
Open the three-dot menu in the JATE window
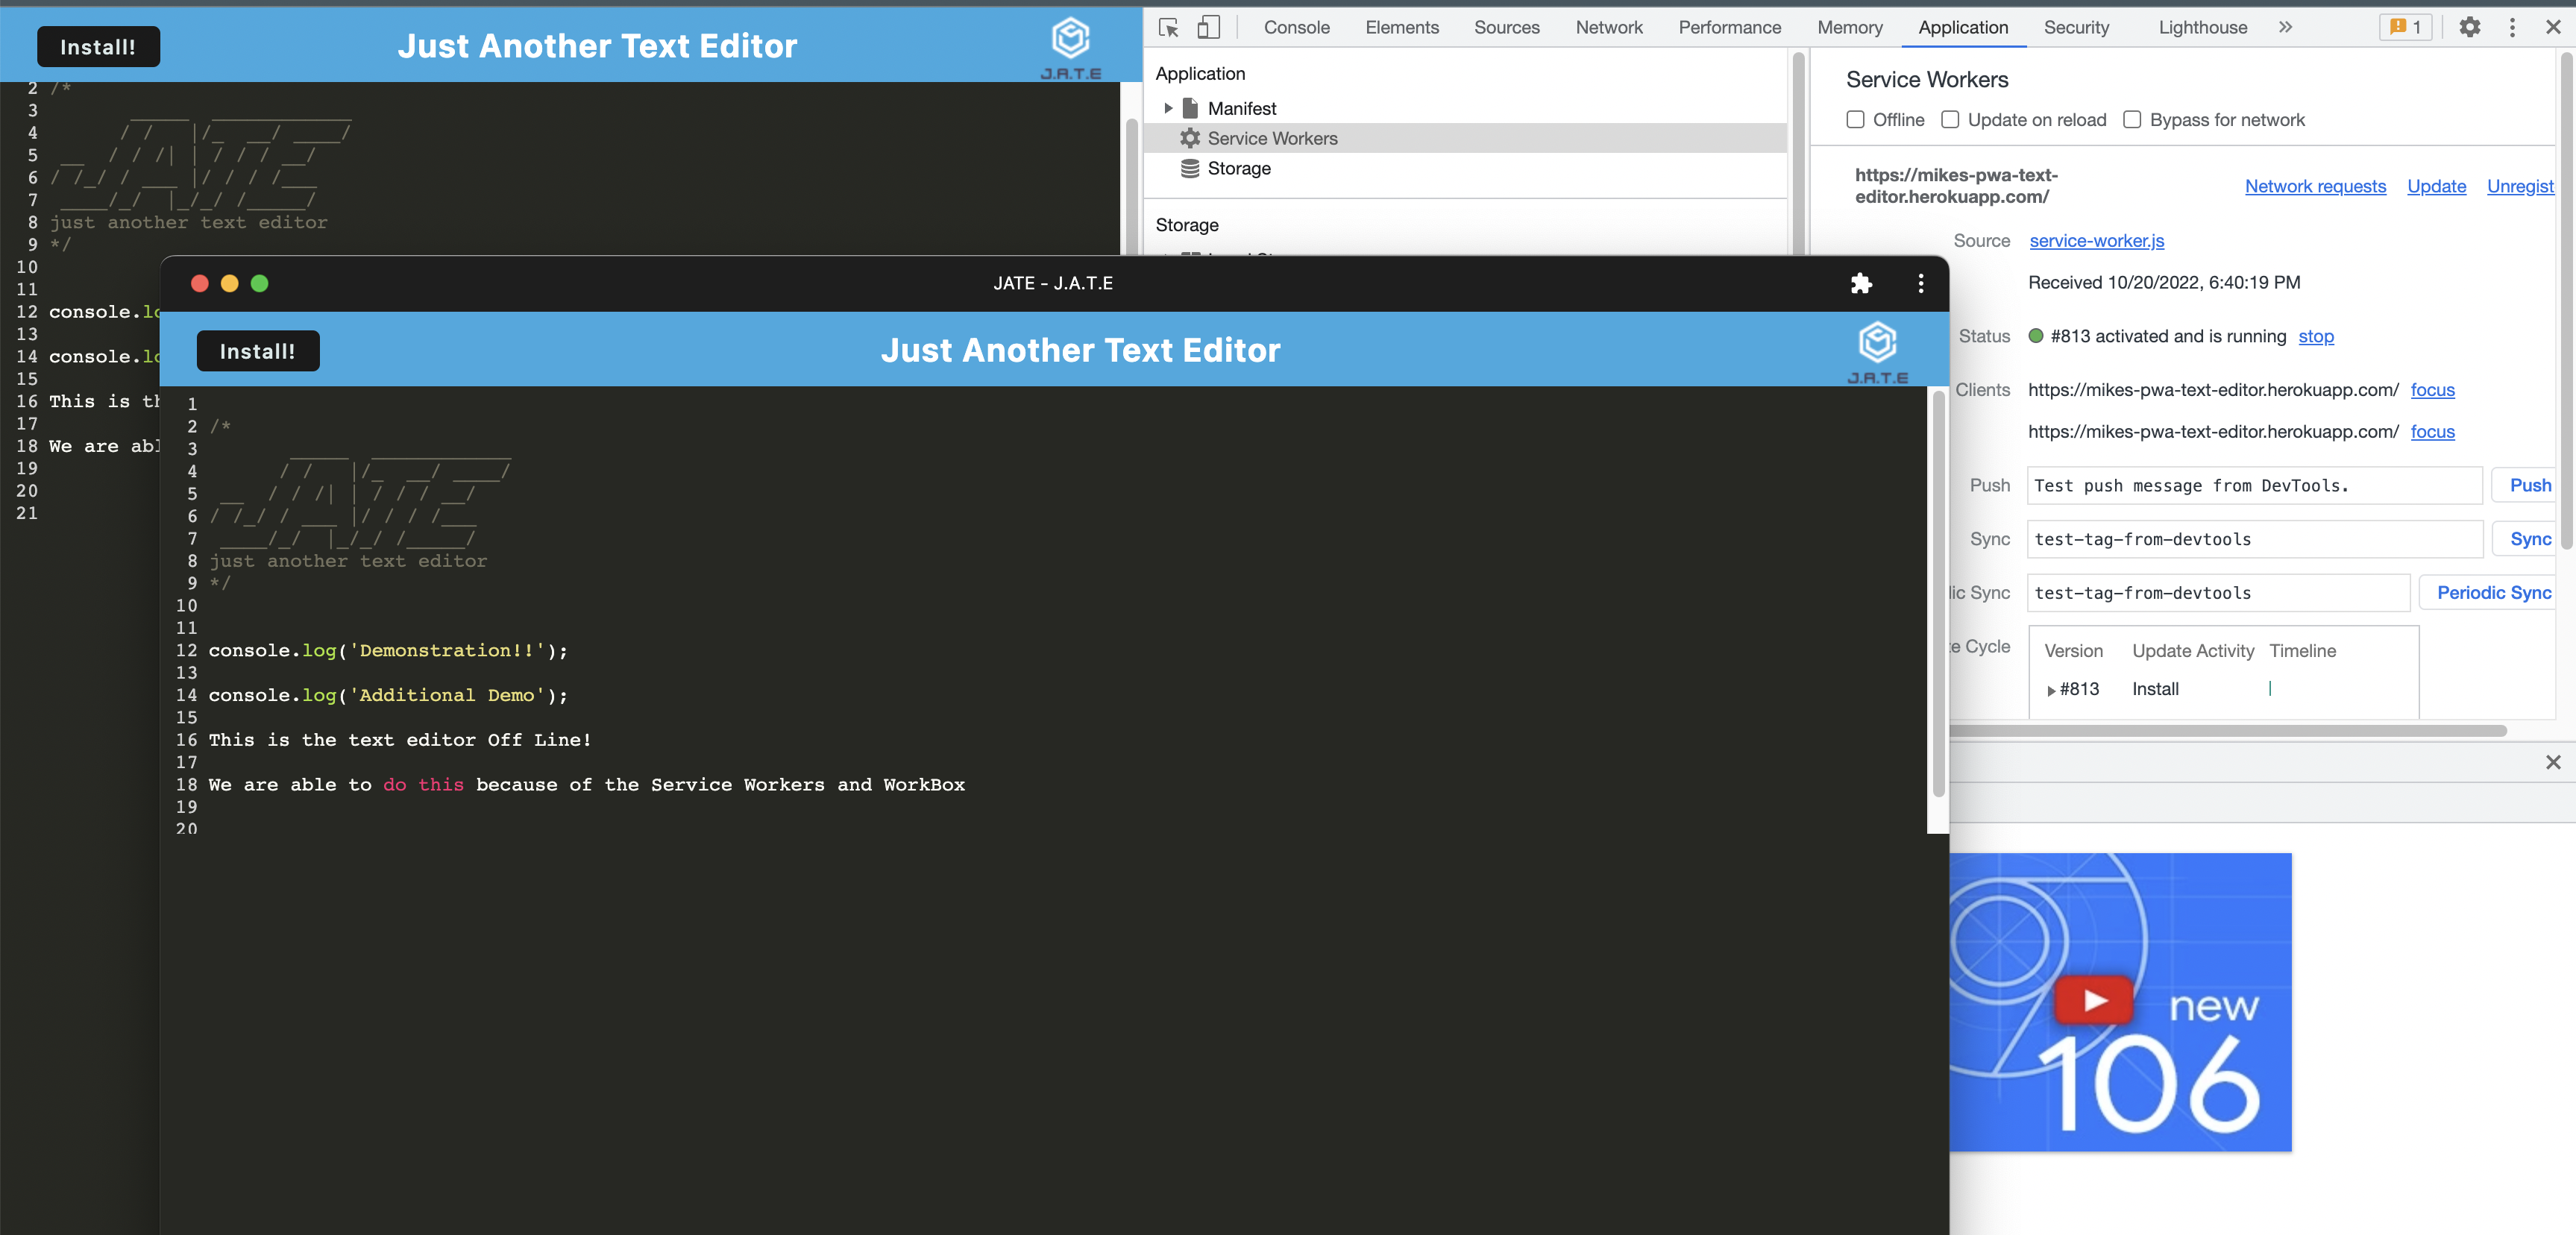(1920, 283)
